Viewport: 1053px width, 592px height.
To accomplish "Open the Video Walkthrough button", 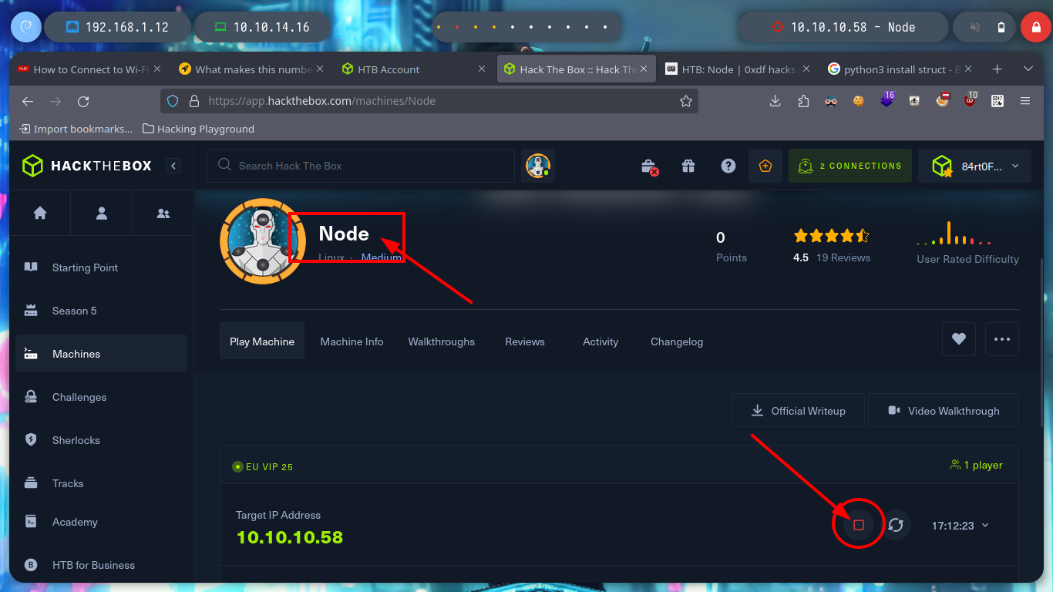I will pos(943,411).
